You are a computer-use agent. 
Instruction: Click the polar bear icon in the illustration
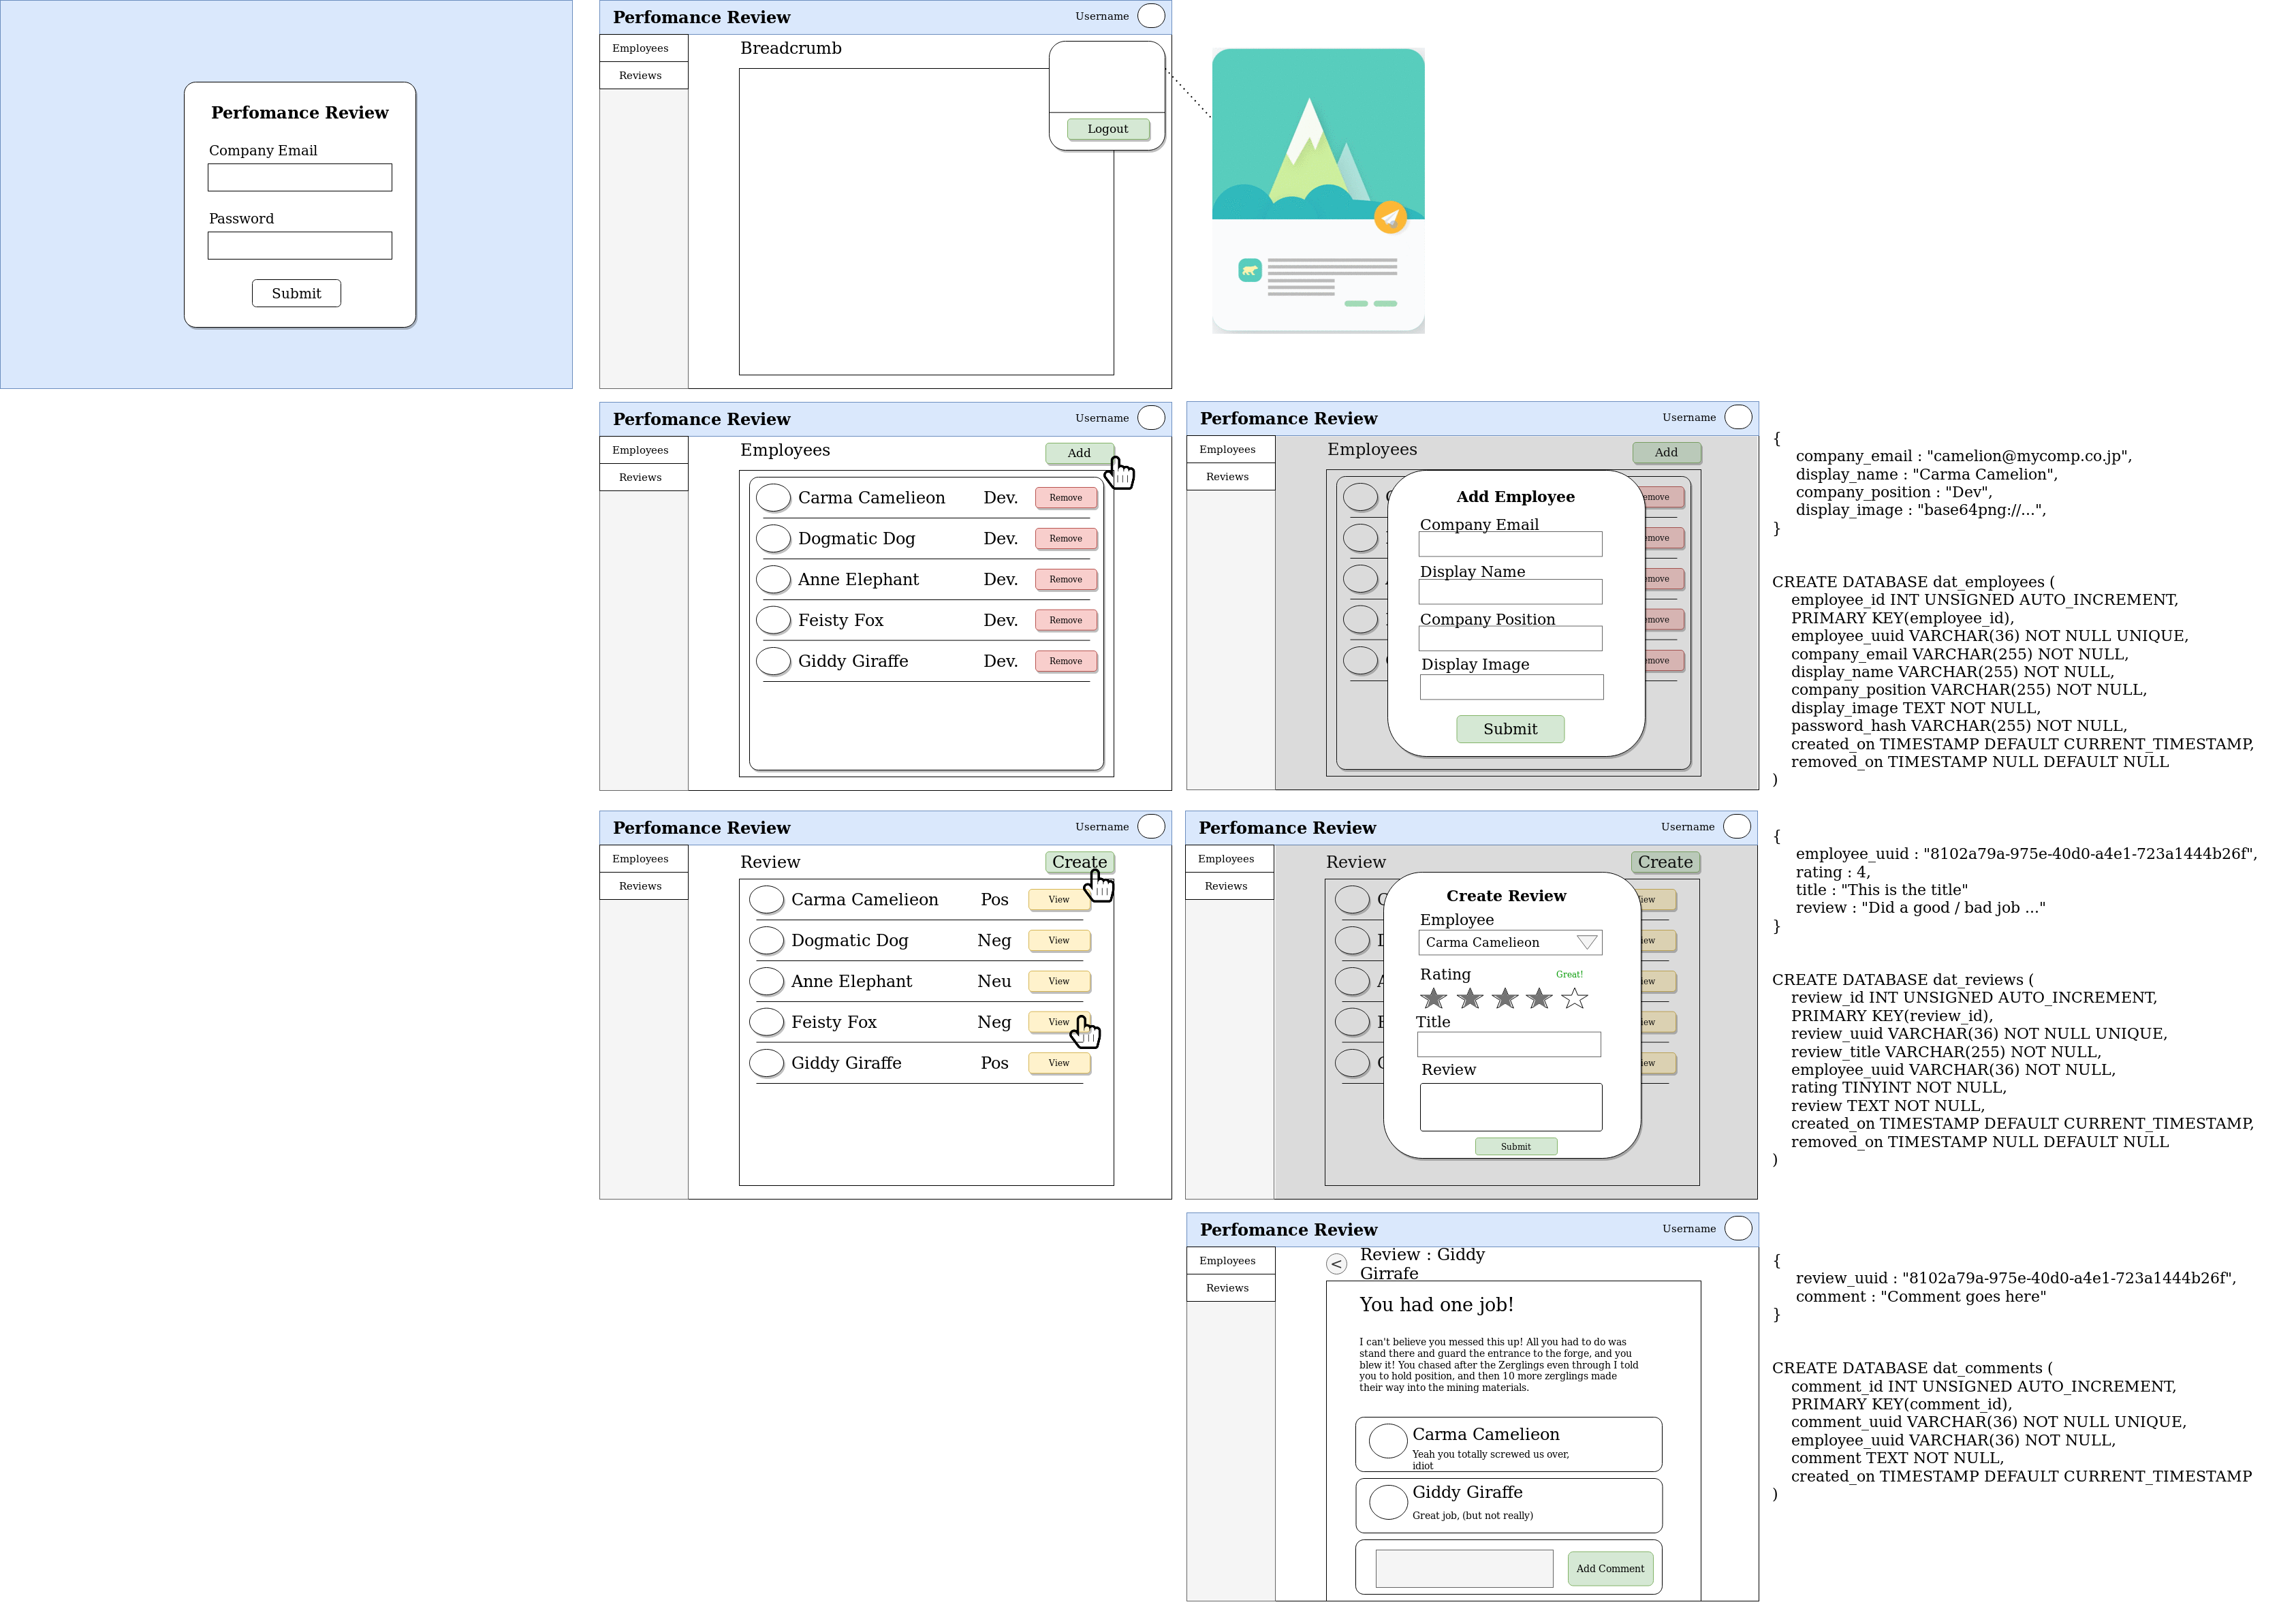[1249, 270]
